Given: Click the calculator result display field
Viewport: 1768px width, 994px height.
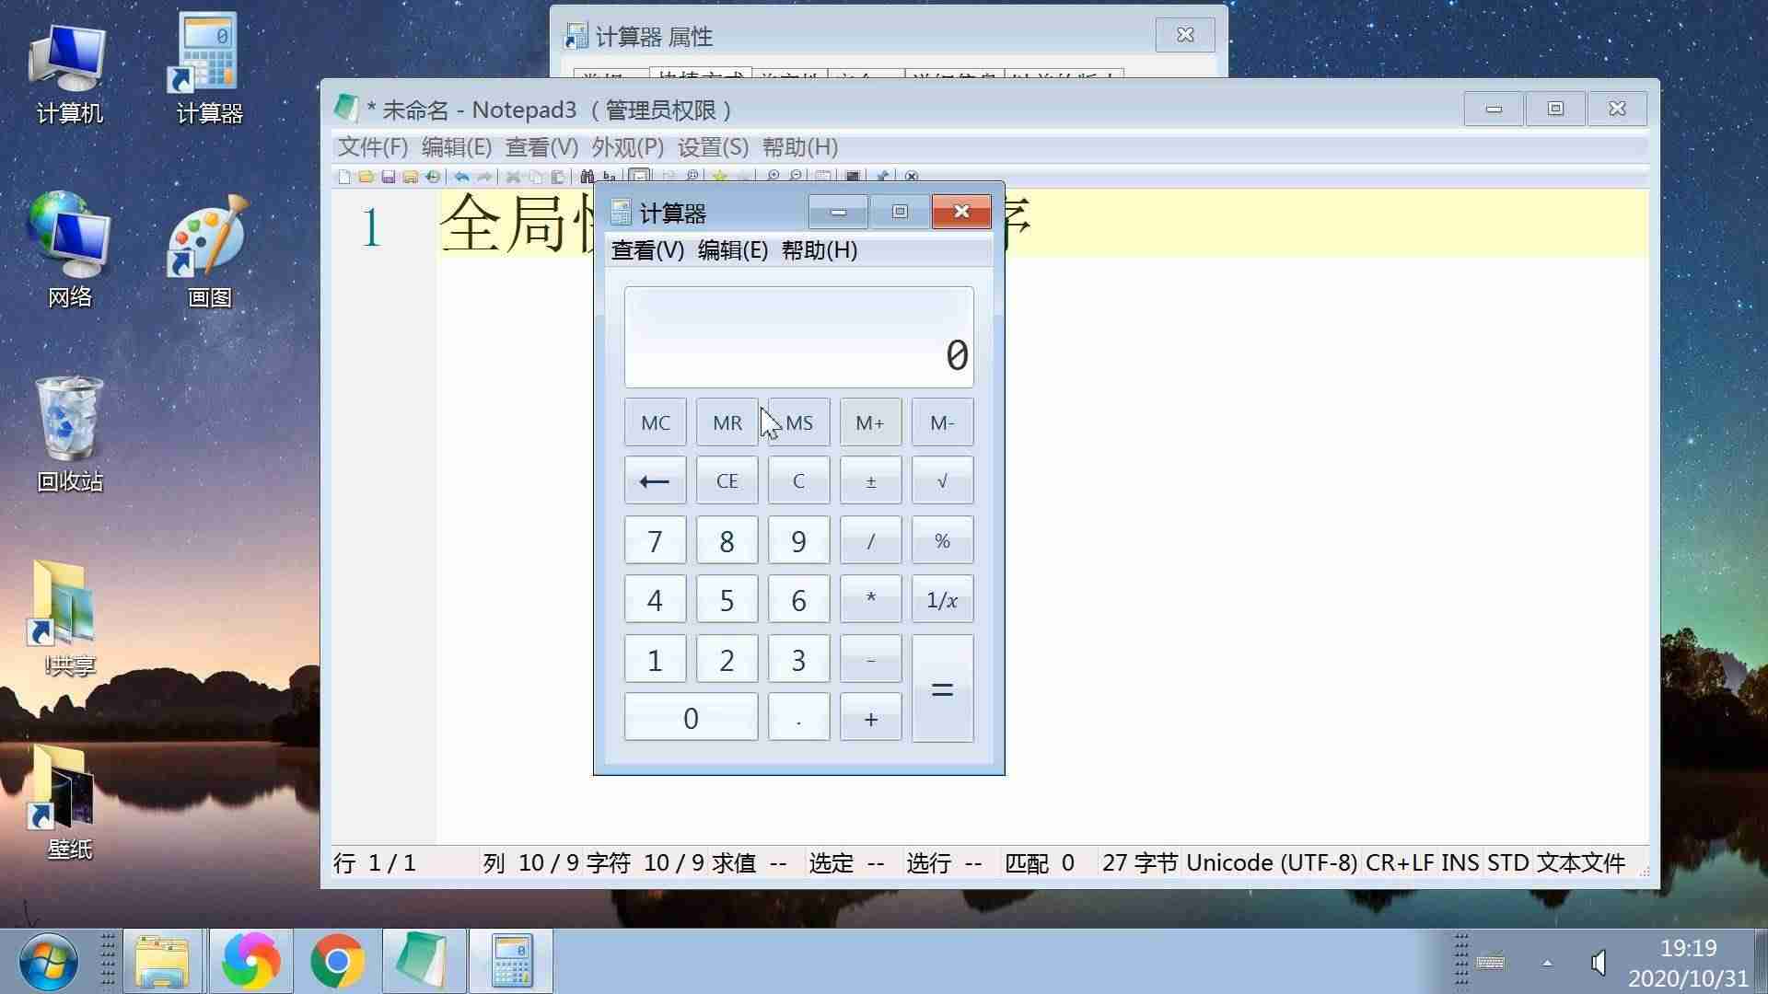Looking at the screenshot, I should (x=798, y=337).
